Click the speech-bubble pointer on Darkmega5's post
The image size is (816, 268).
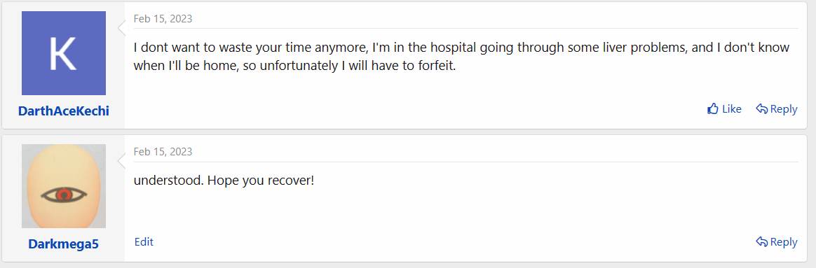[x=121, y=161]
